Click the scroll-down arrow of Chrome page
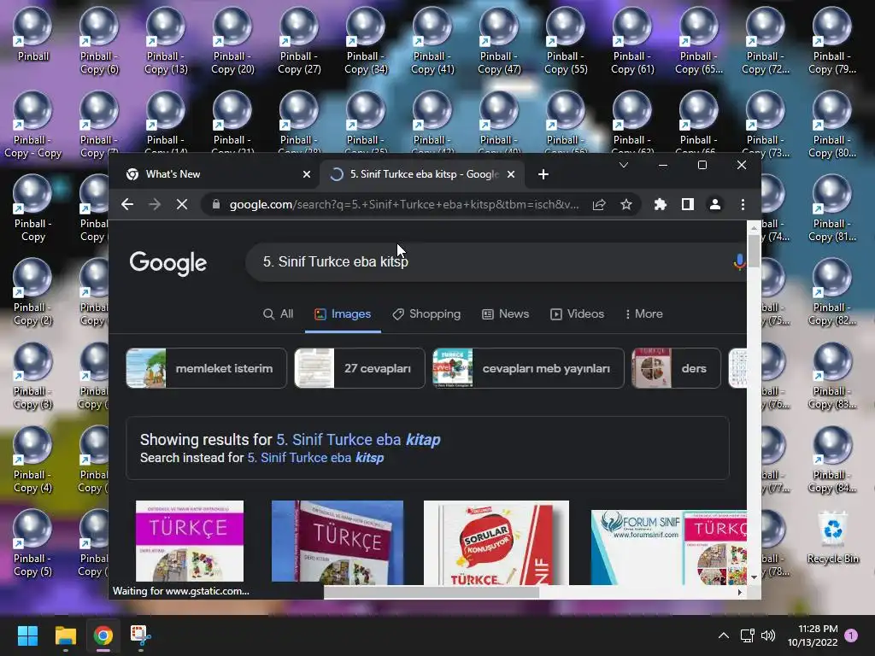Viewport: 875px width, 656px height. pyautogui.click(x=754, y=577)
